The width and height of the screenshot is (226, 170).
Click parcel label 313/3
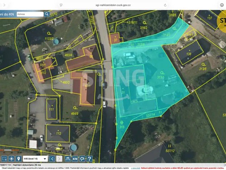[x=166, y=35]
